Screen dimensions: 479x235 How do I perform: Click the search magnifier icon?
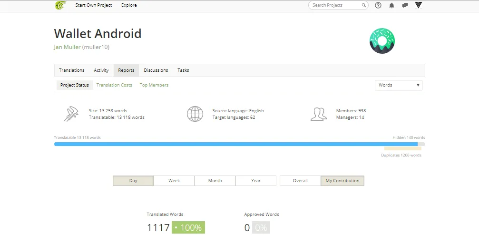363,5
